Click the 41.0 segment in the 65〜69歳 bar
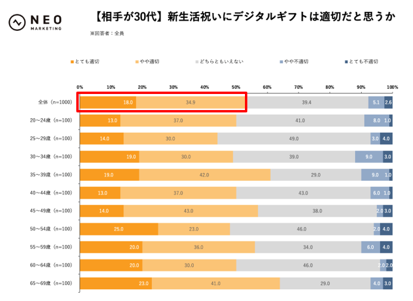Image resolution: width=413 pixels, height=301 pixels. 216,283
